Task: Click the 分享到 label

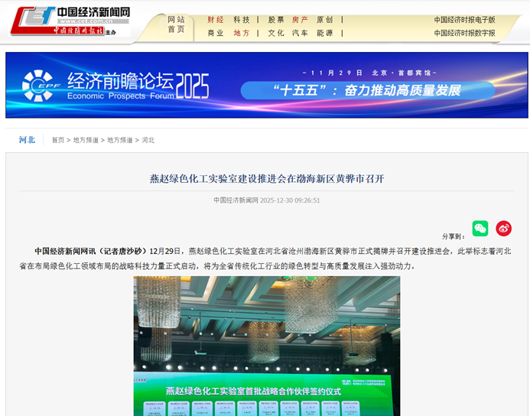Action: click(x=454, y=236)
